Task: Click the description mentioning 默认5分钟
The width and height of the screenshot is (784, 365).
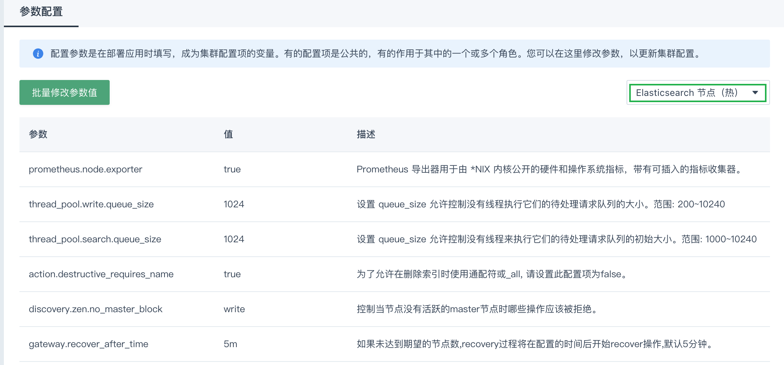Action: [x=535, y=344]
